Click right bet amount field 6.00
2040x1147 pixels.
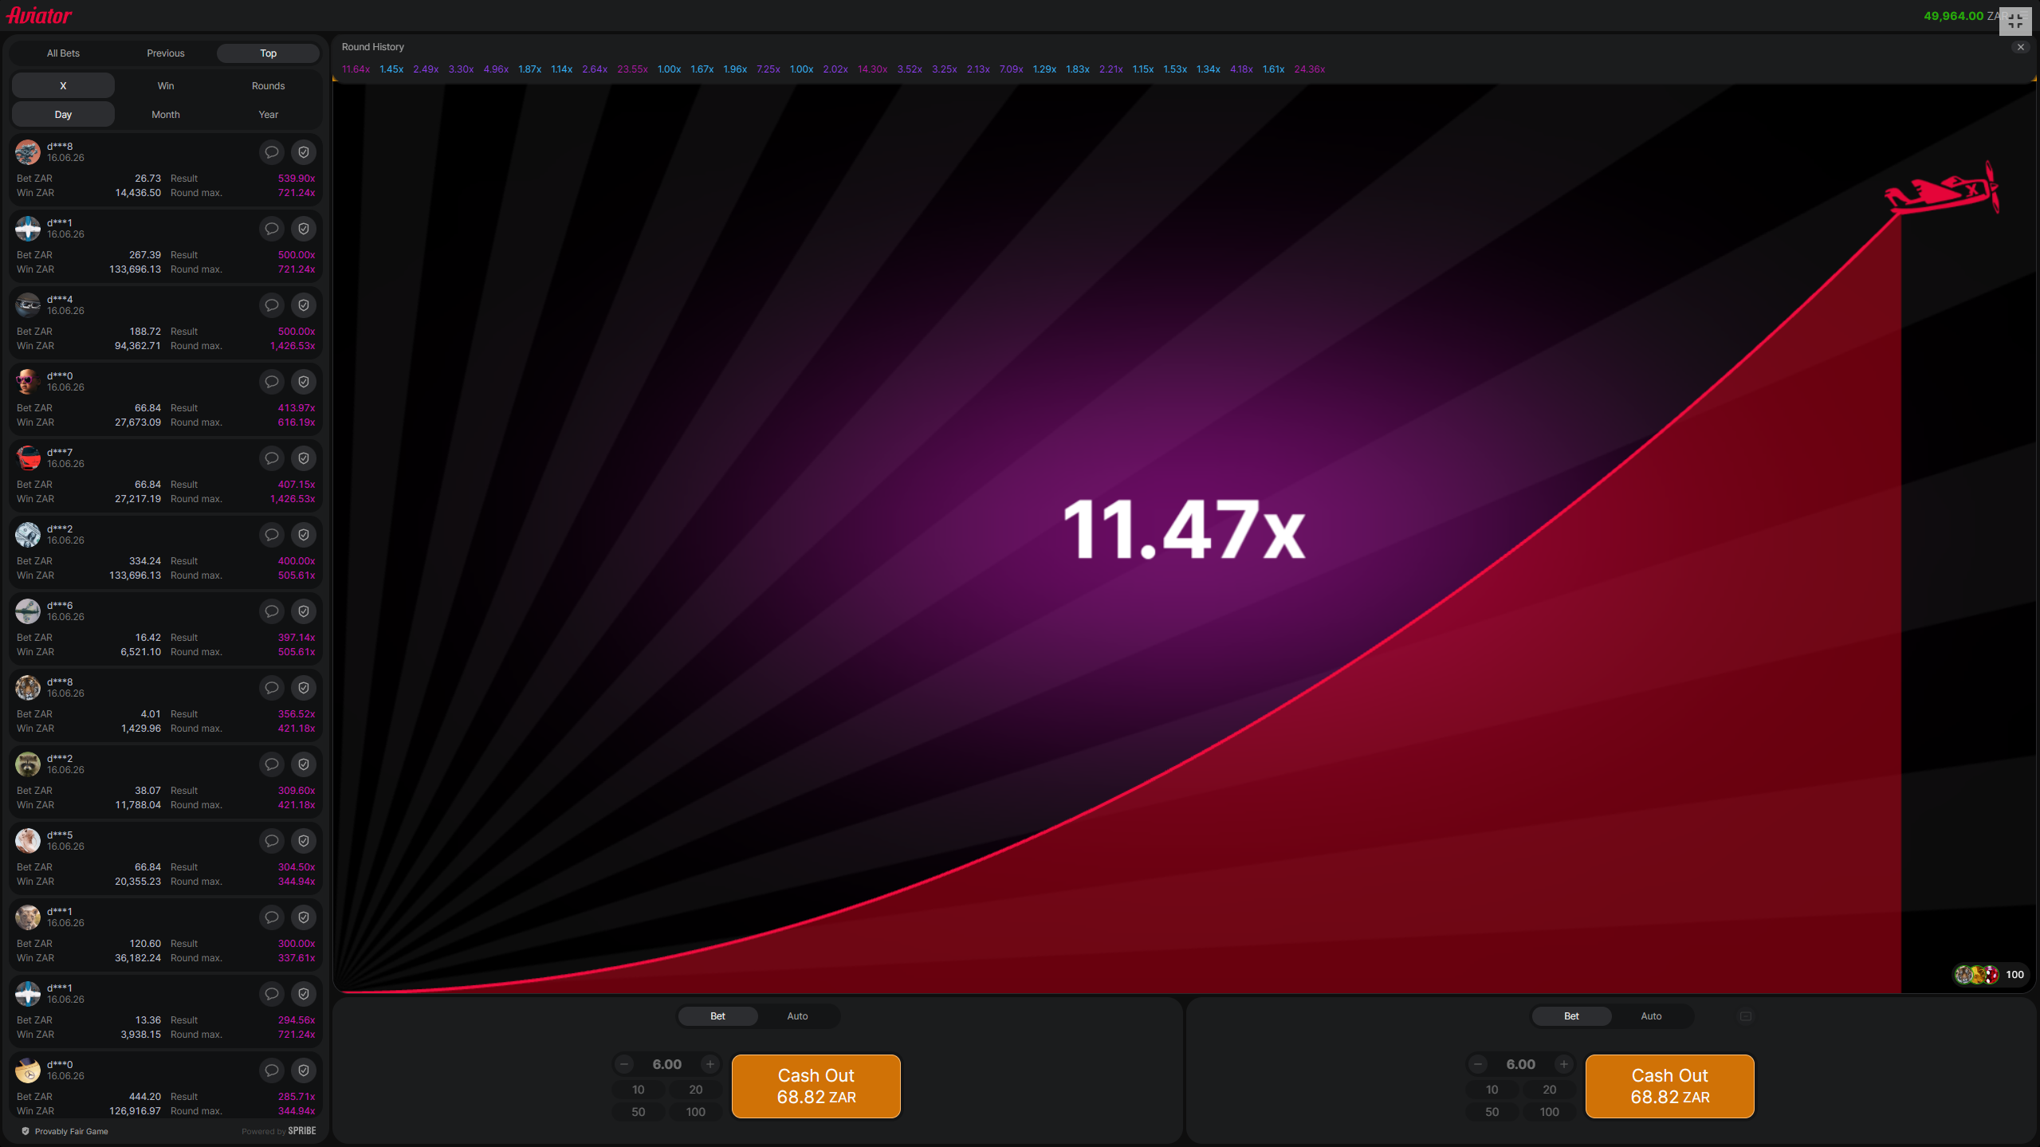click(x=1521, y=1064)
